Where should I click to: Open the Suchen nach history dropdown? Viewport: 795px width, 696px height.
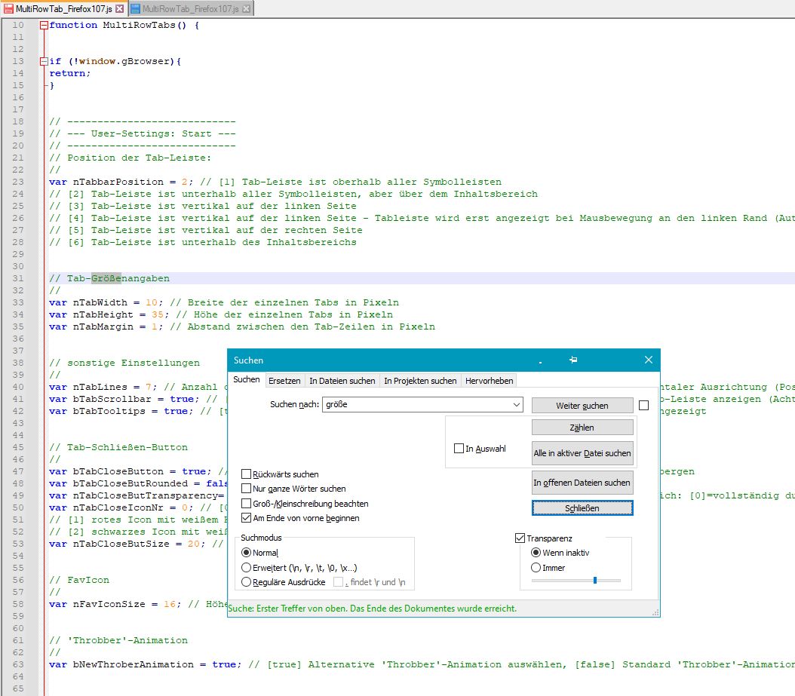coord(516,405)
